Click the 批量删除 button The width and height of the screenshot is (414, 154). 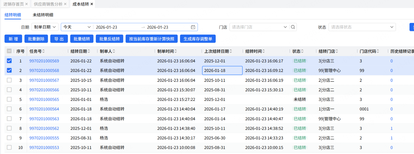click(36, 39)
